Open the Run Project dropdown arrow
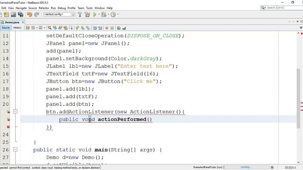 point(99,15)
